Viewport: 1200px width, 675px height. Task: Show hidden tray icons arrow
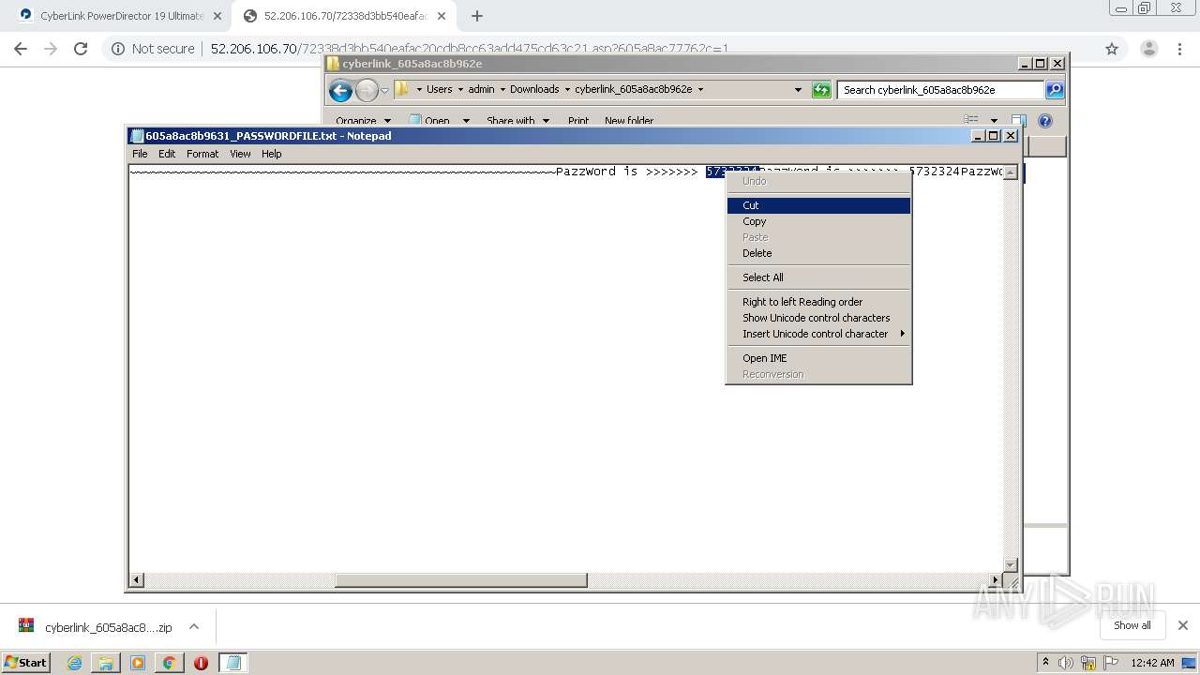[x=1045, y=663]
